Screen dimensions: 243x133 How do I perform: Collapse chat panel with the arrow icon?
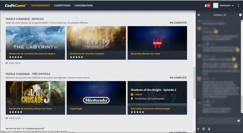pos(198,129)
